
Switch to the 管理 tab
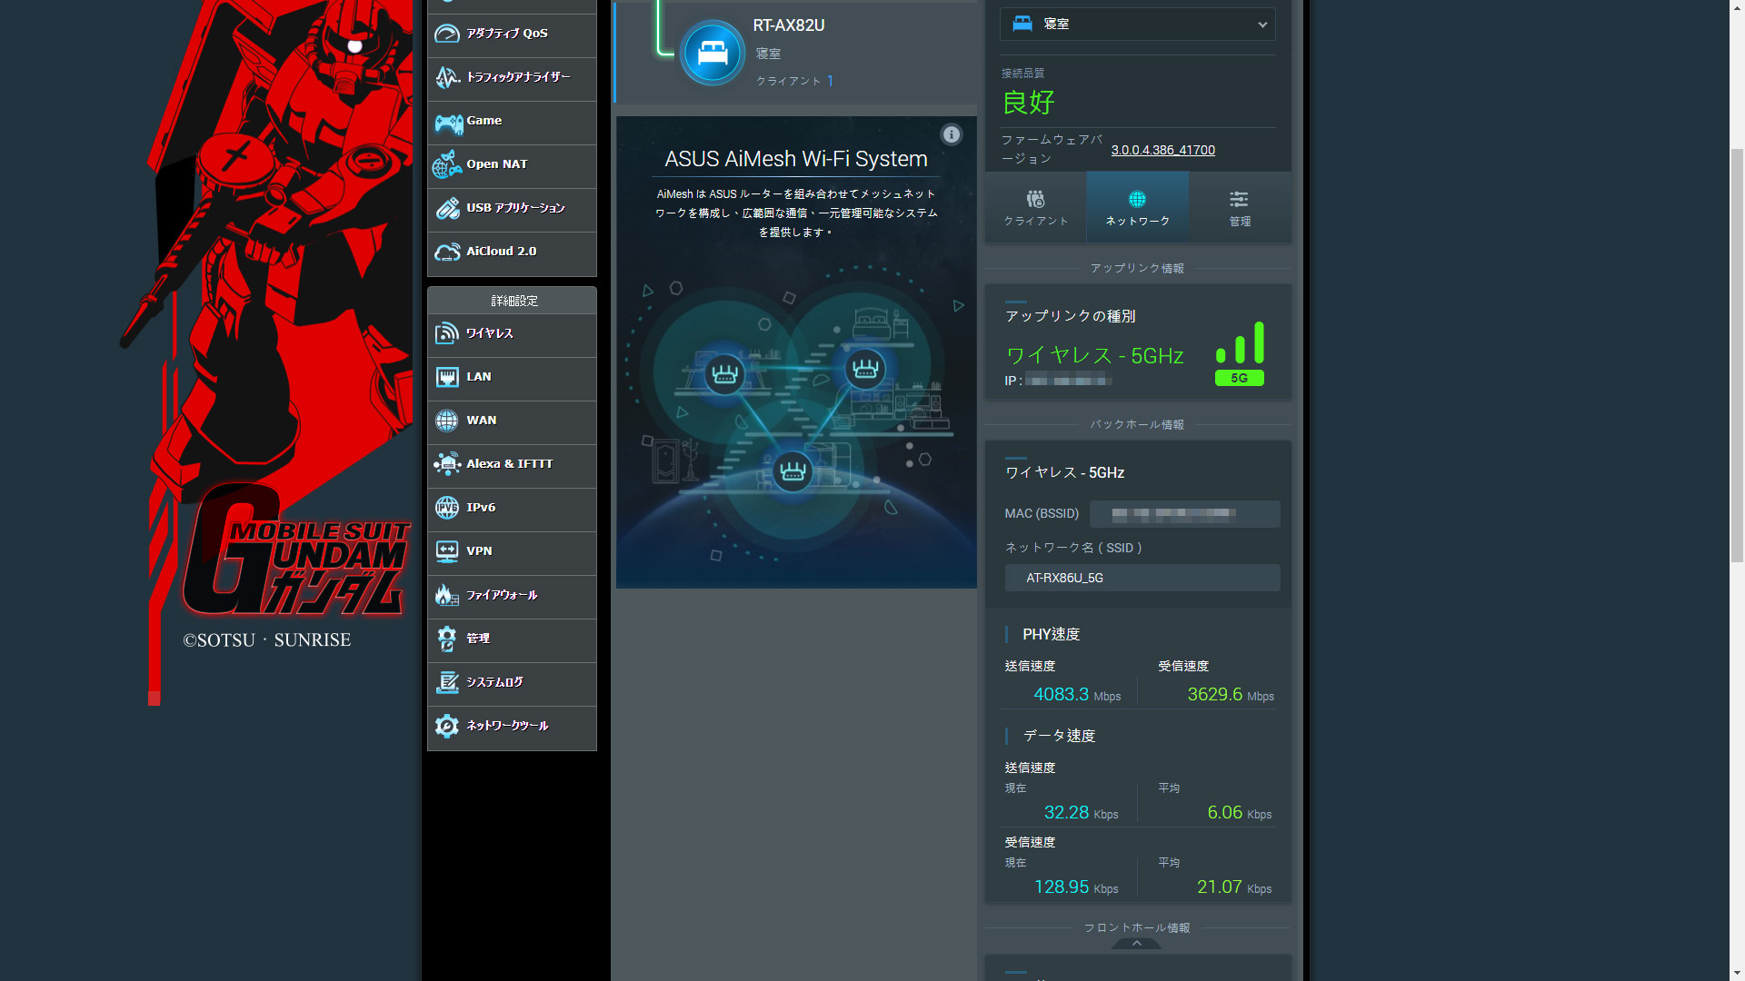[1239, 207]
